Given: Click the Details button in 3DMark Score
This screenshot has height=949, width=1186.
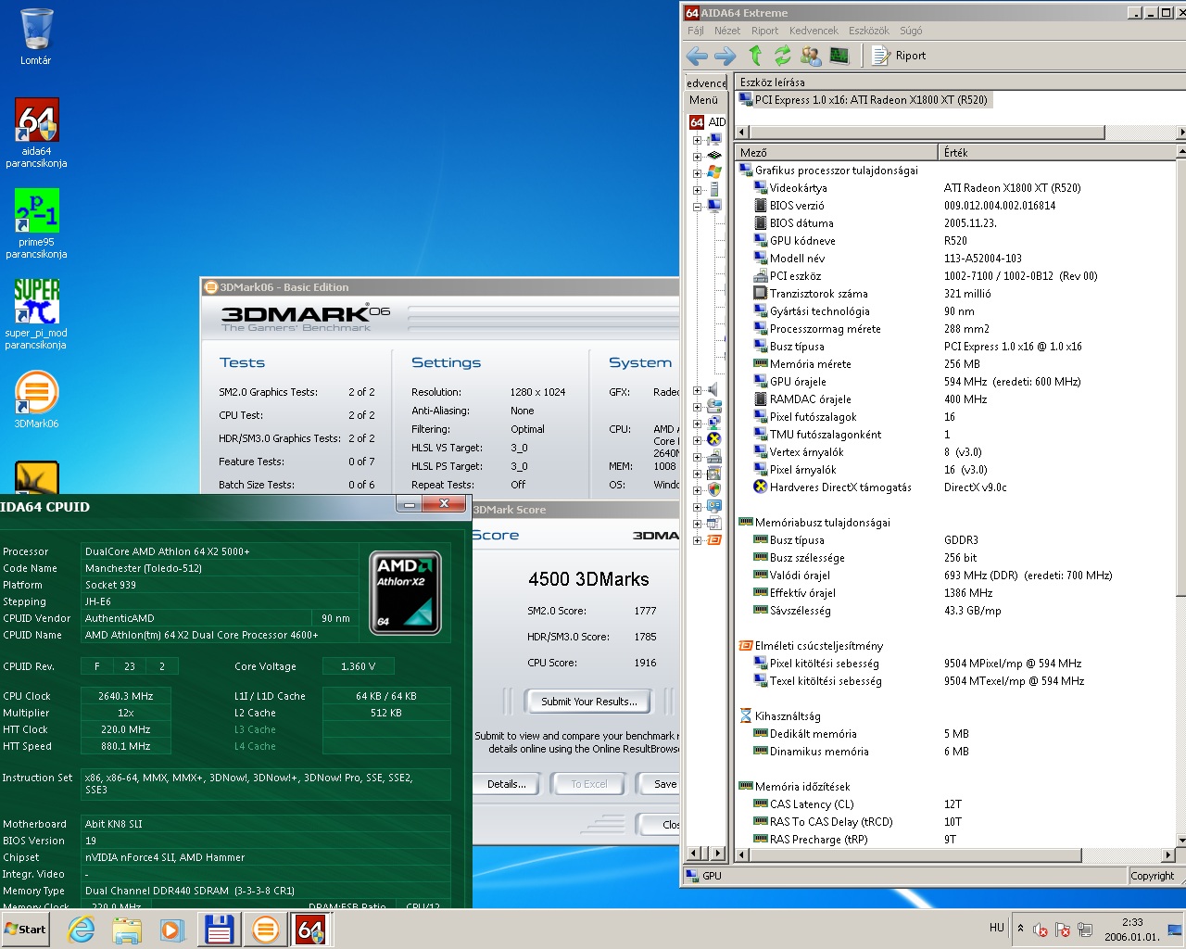Looking at the screenshot, I should [507, 784].
